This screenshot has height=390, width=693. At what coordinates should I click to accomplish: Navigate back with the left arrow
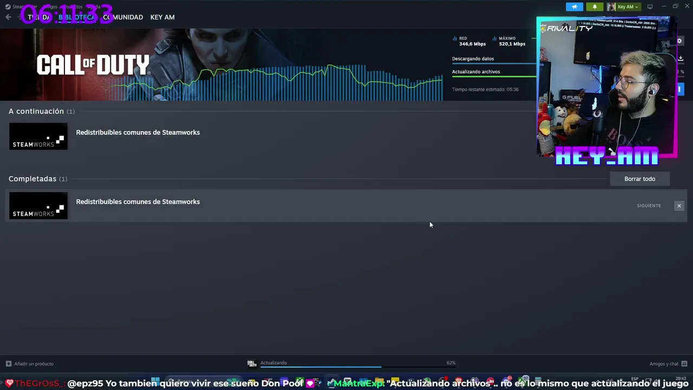click(x=8, y=17)
